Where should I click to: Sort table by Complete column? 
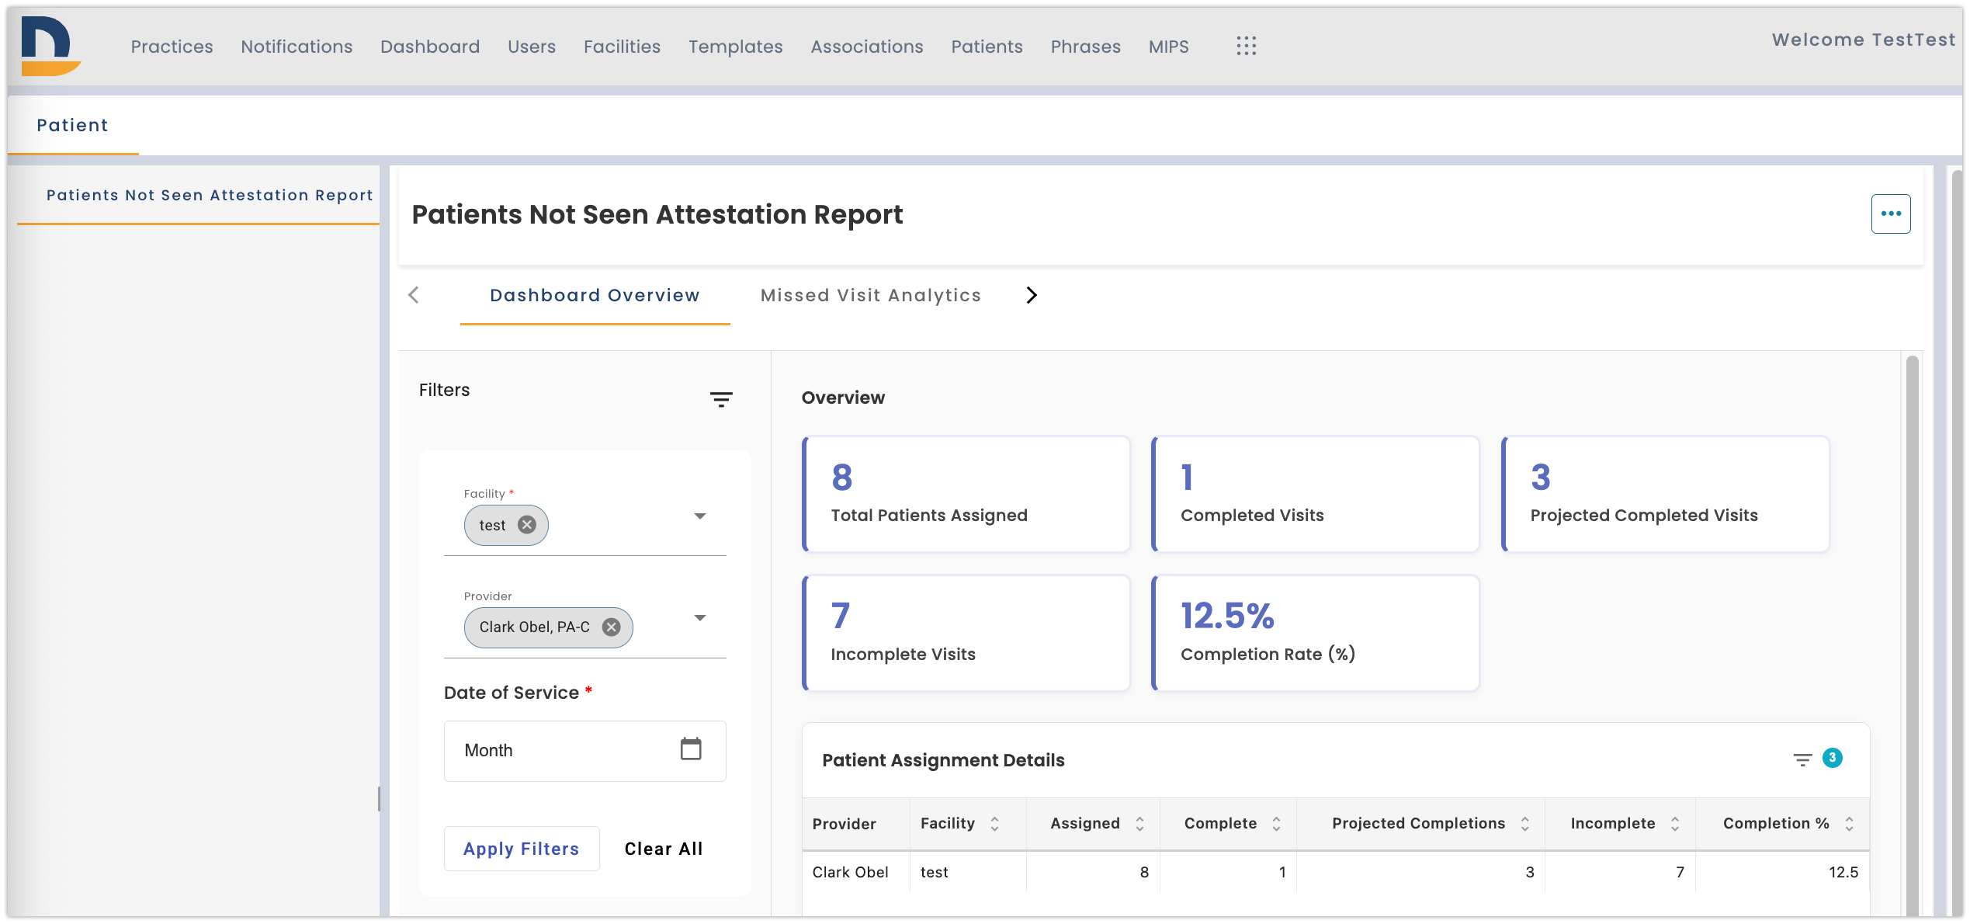click(x=1276, y=824)
